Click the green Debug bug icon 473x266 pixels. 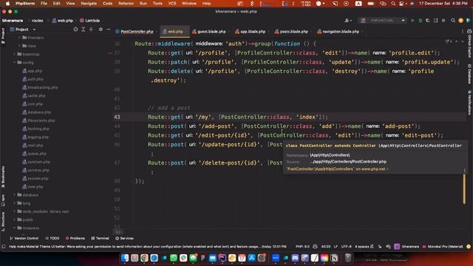pos(421,21)
